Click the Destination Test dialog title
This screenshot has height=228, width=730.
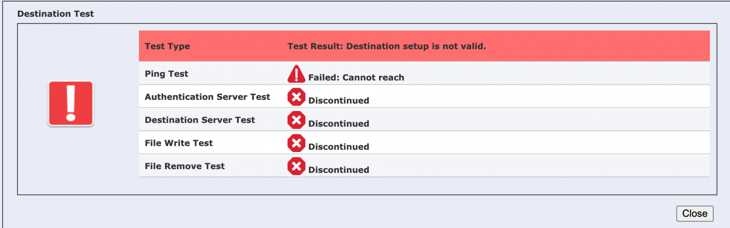pos(56,14)
